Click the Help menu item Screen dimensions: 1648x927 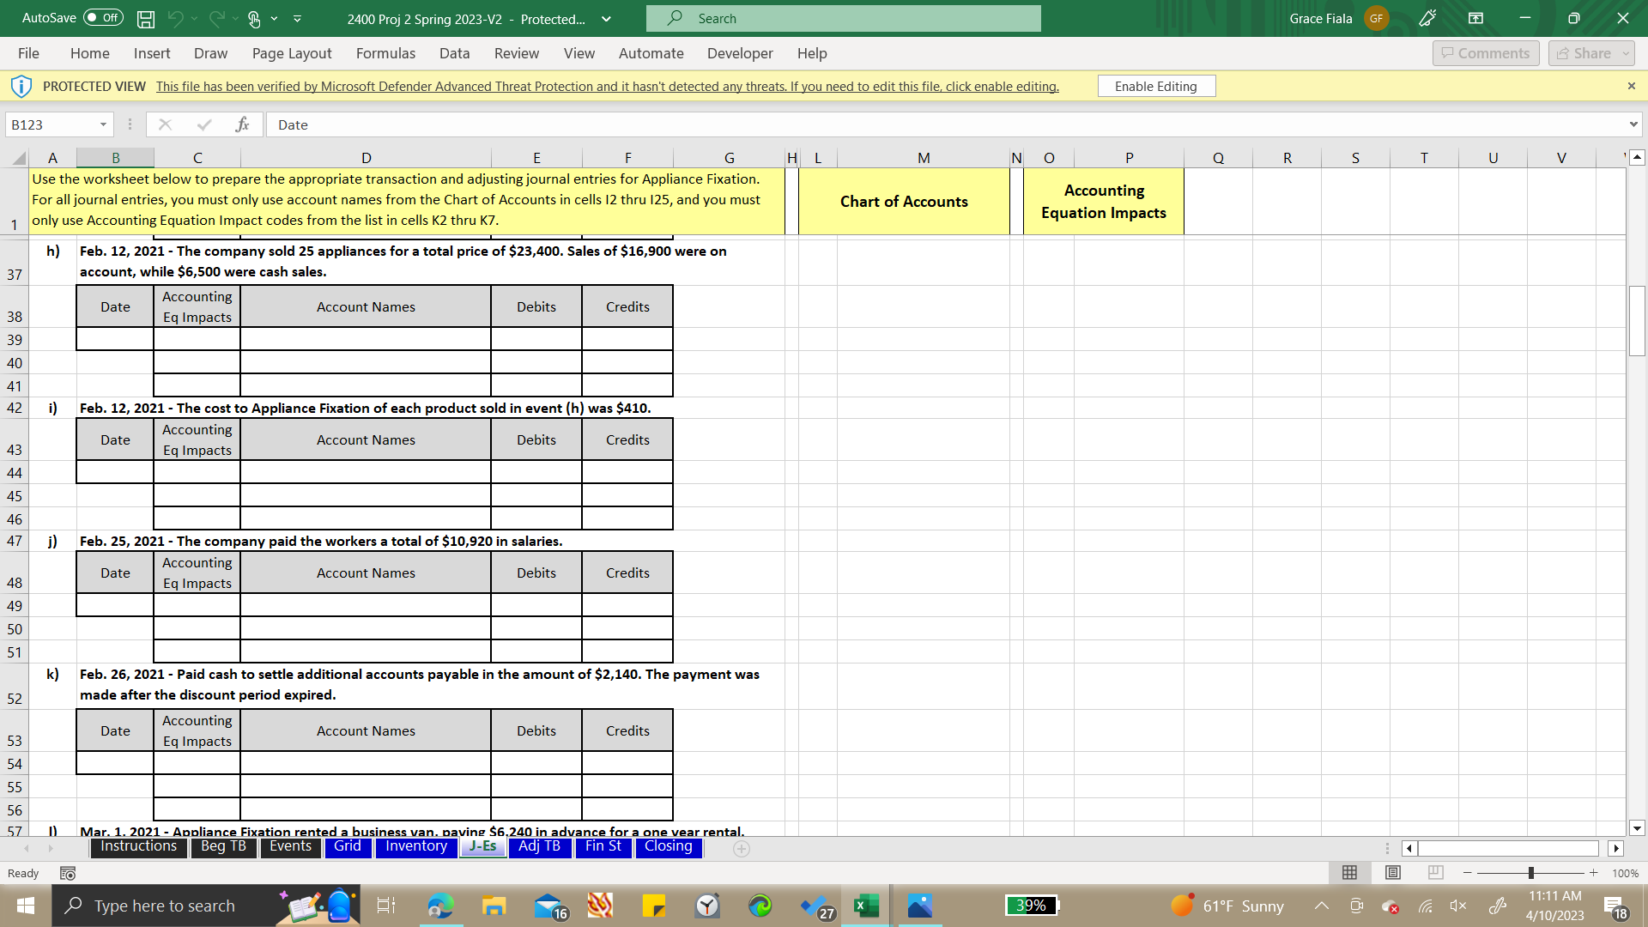(811, 53)
